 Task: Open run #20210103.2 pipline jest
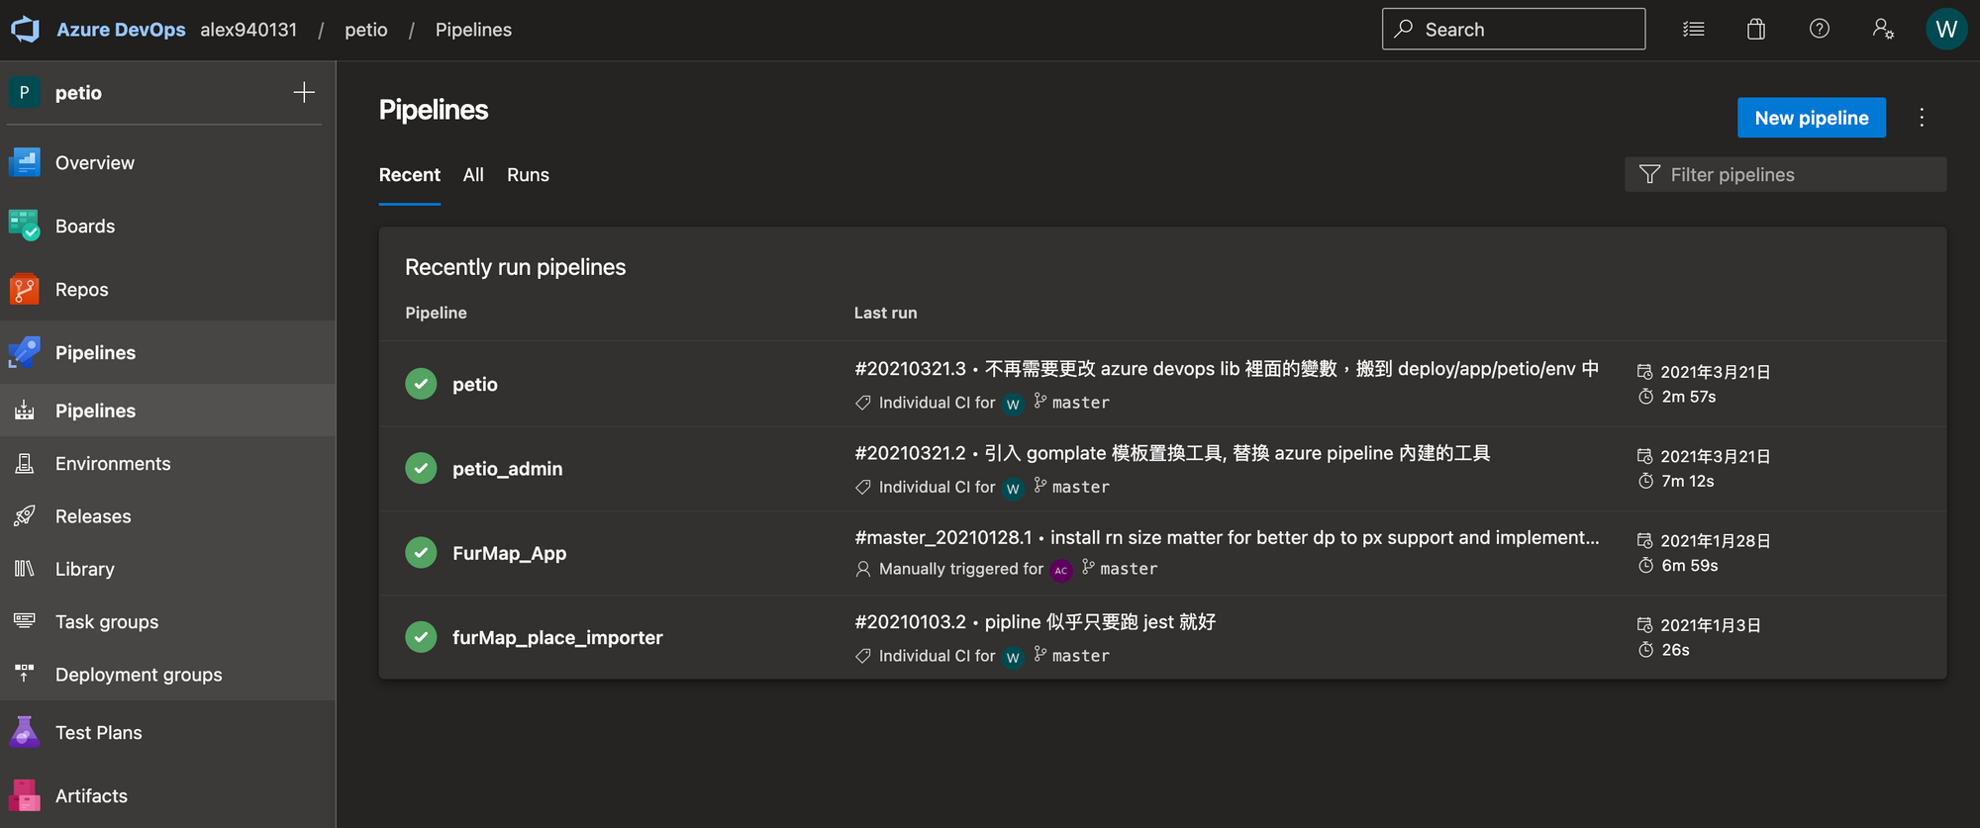pyautogui.click(x=1035, y=621)
